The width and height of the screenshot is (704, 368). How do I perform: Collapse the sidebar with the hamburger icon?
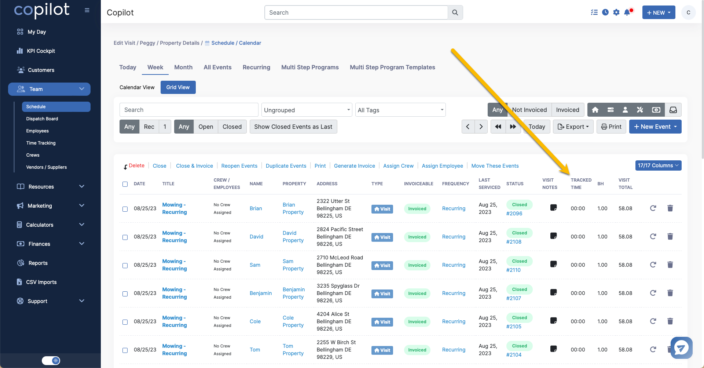point(87,10)
